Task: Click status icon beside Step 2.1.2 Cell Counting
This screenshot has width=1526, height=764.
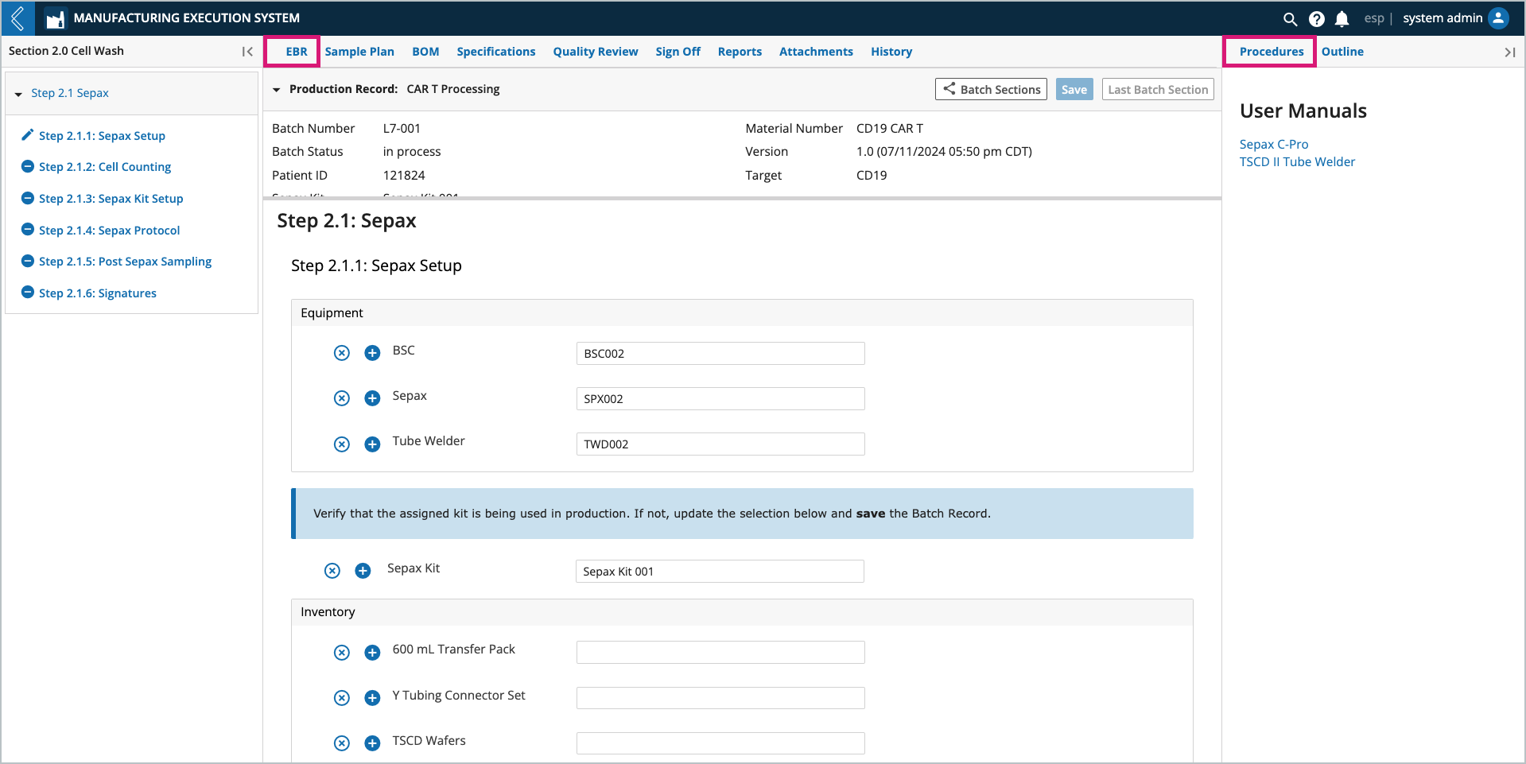Action: (27, 166)
